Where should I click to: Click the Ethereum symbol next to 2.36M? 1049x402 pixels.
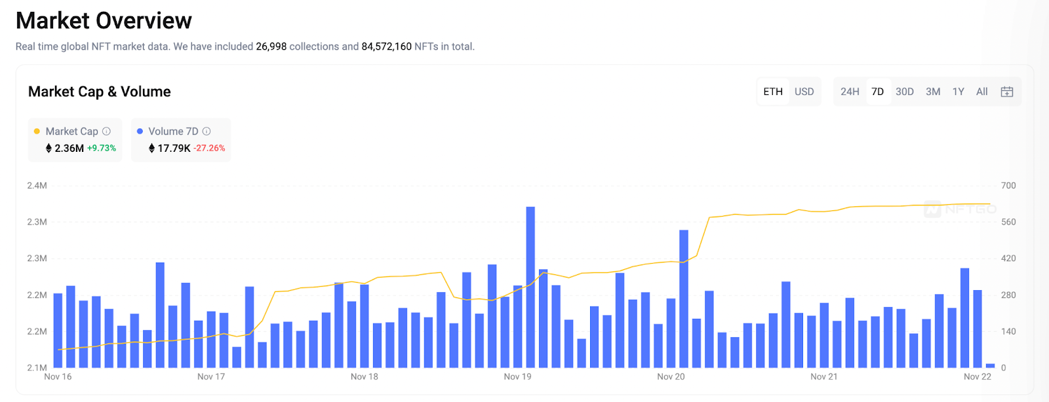pyautogui.click(x=49, y=149)
